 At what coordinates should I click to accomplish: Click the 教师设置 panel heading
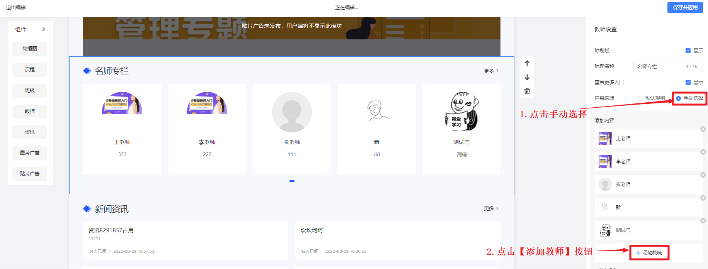606,29
